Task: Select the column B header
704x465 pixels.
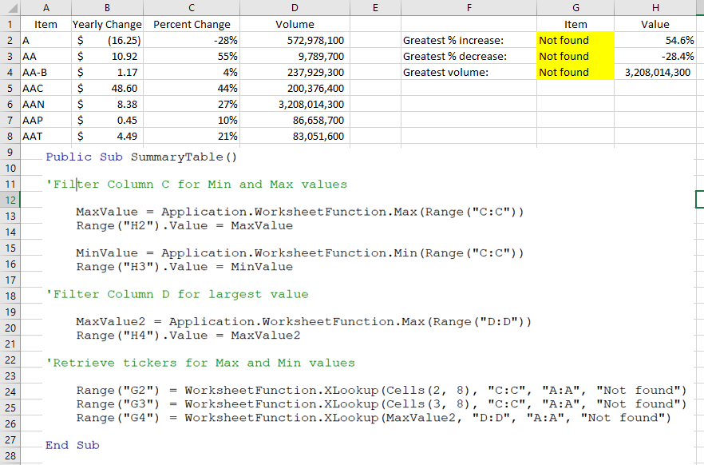Action: (x=106, y=7)
